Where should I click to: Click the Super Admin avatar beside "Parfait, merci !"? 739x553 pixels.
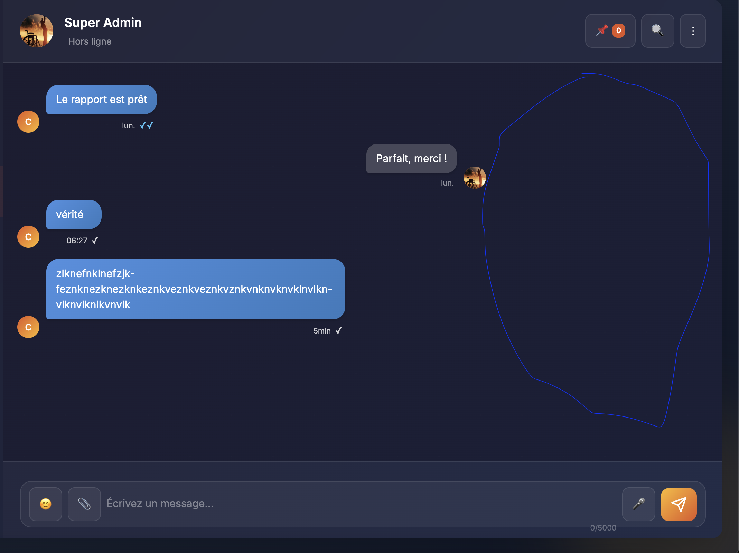[x=475, y=178]
